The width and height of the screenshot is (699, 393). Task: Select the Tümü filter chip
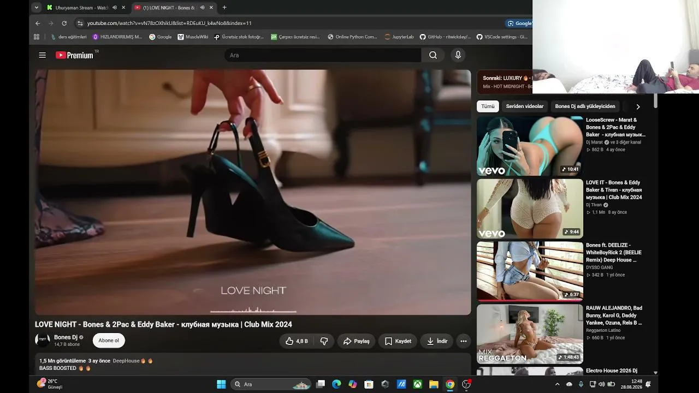pos(488,106)
